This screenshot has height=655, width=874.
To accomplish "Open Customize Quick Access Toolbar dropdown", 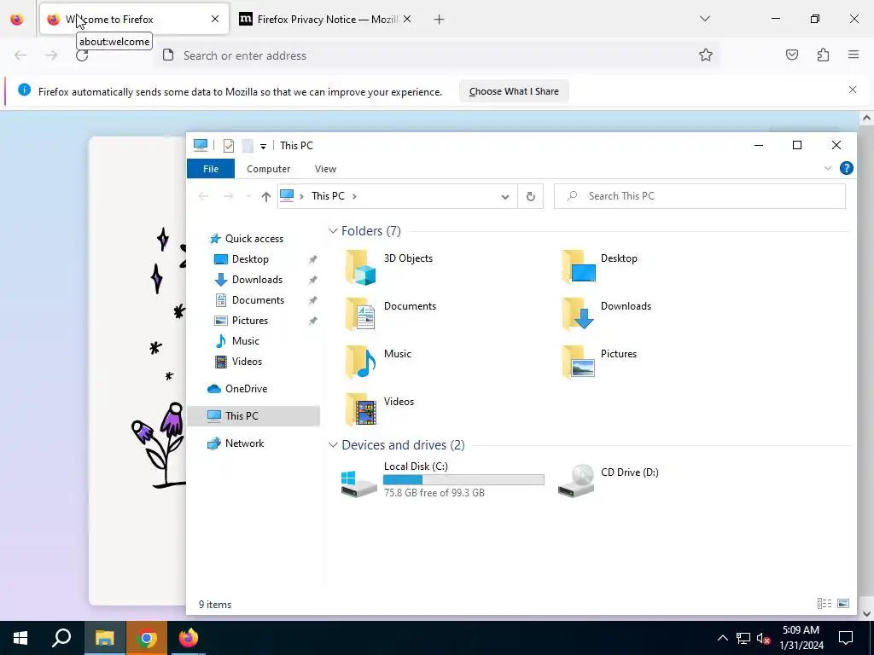I will 263,147.
